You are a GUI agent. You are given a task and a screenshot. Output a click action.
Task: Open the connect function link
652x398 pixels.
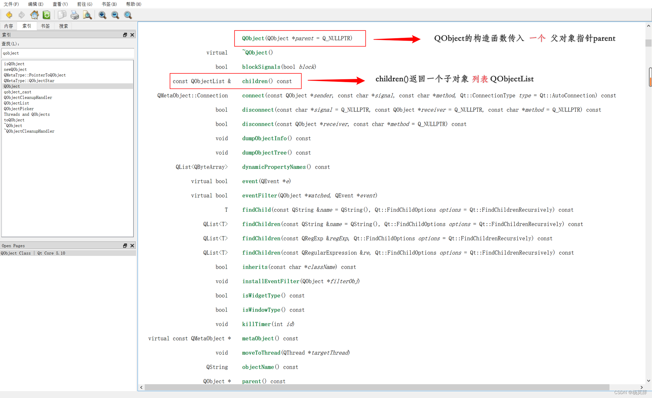point(253,95)
